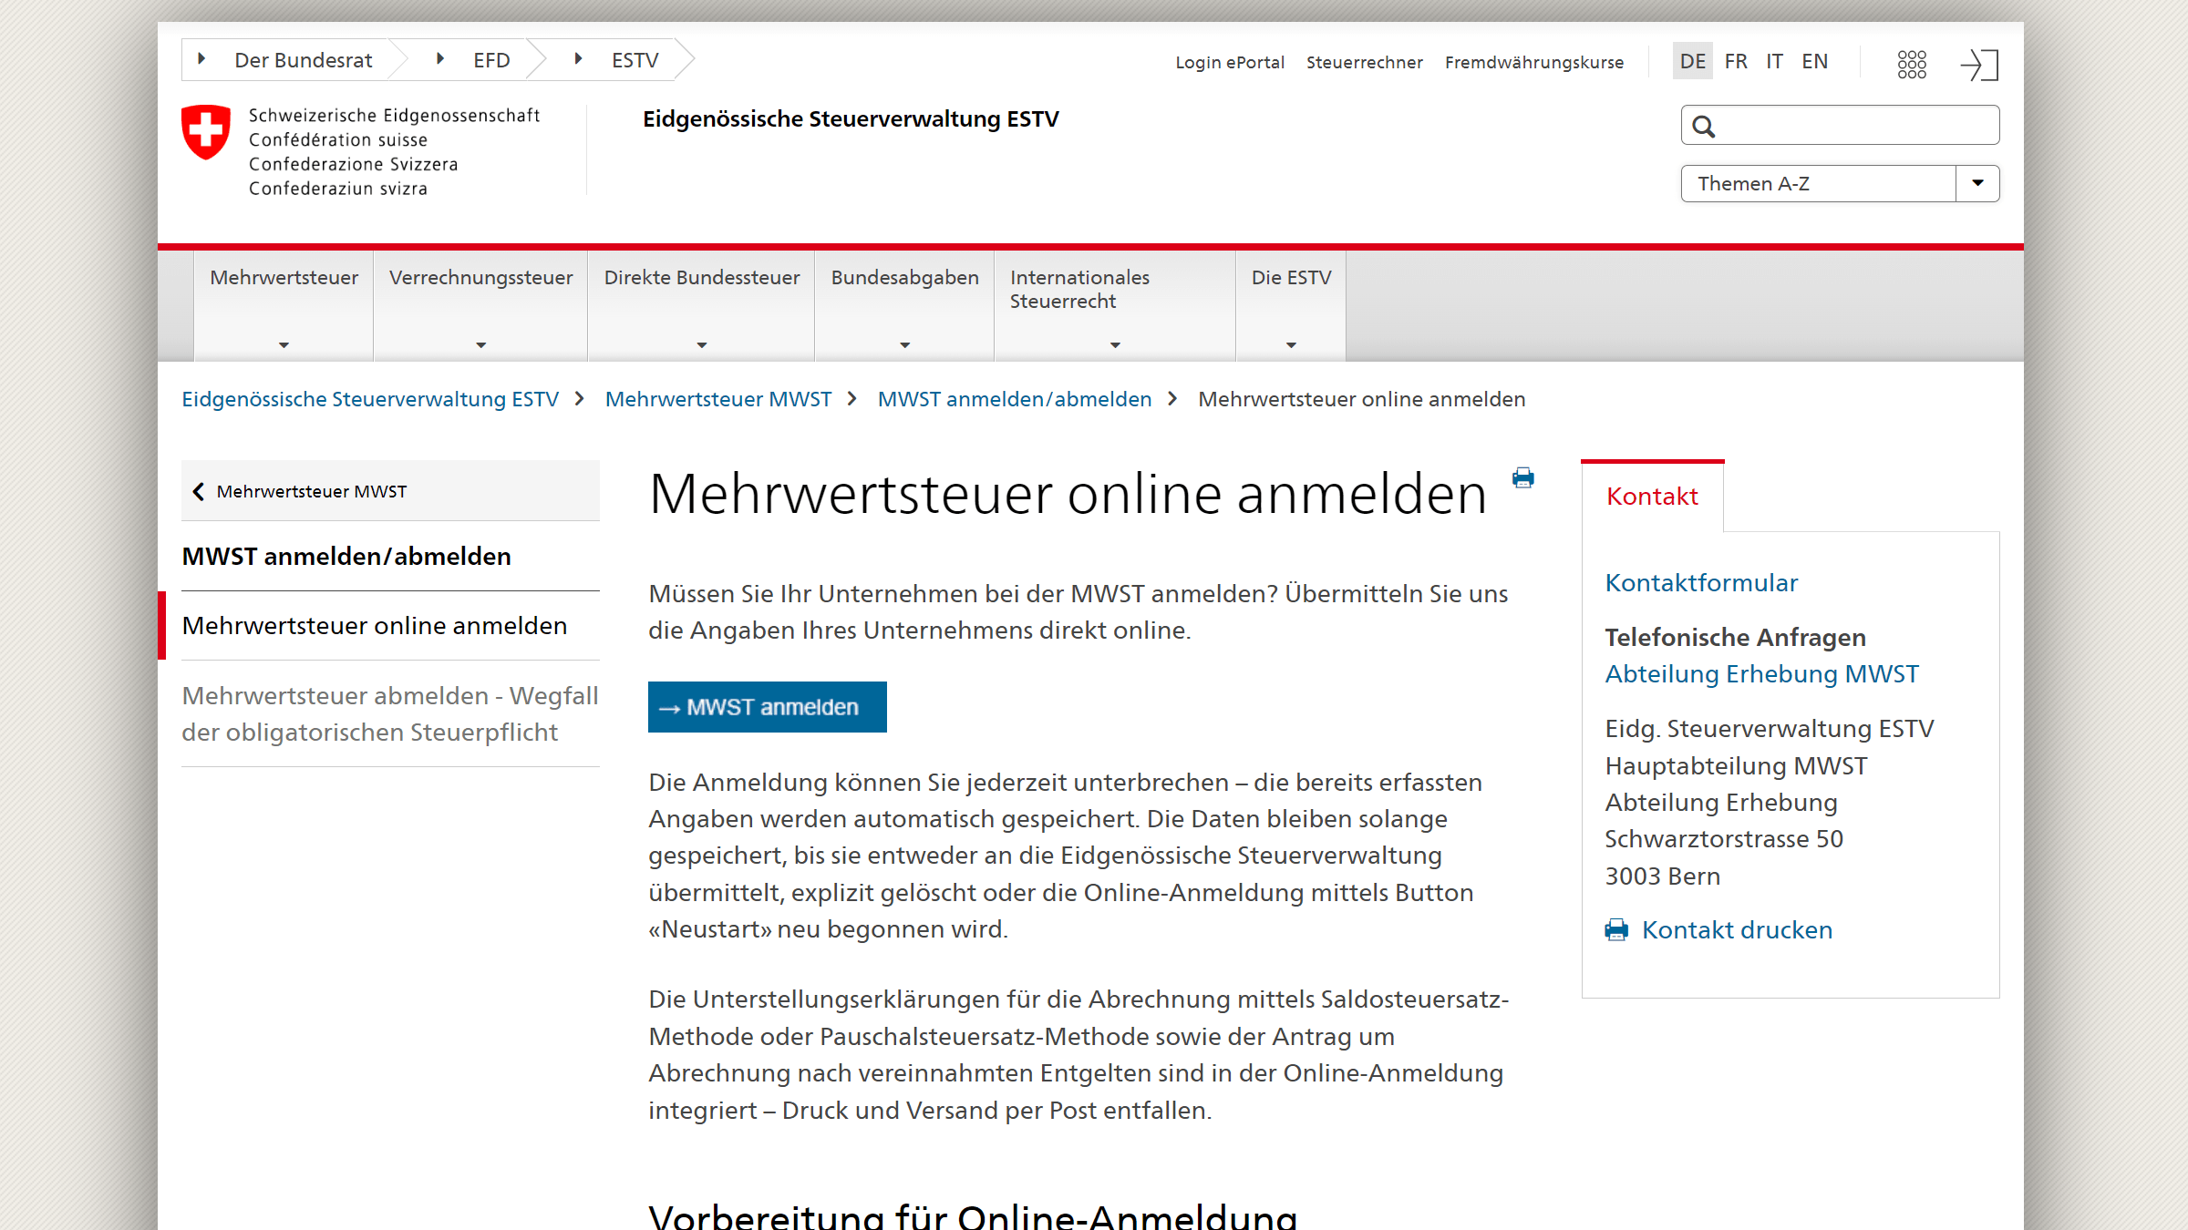The height and width of the screenshot is (1230, 2188).
Task: Expand the Der Bundesrat triangle in top bar
Action: click(201, 59)
